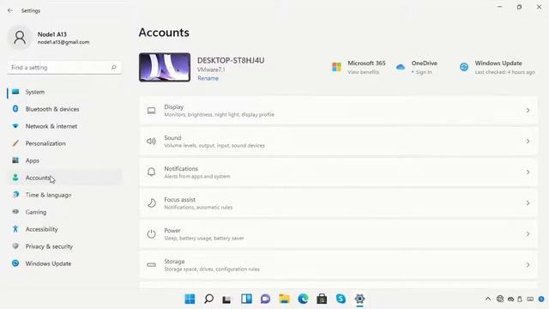This screenshot has width=549, height=309.
Task: Open the Widgets taskbar icon
Action: tap(246, 299)
